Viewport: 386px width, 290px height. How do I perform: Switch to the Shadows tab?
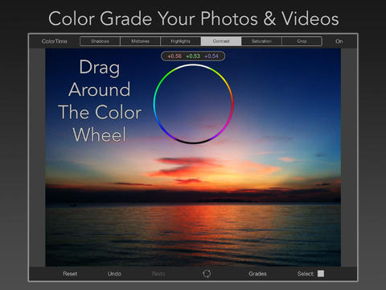[x=101, y=41]
